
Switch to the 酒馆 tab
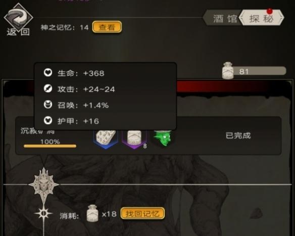click(223, 18)
